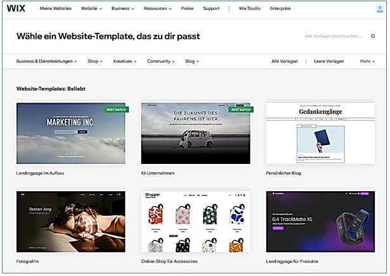Open the Ressourcen dropdown menu

[157, 8]
